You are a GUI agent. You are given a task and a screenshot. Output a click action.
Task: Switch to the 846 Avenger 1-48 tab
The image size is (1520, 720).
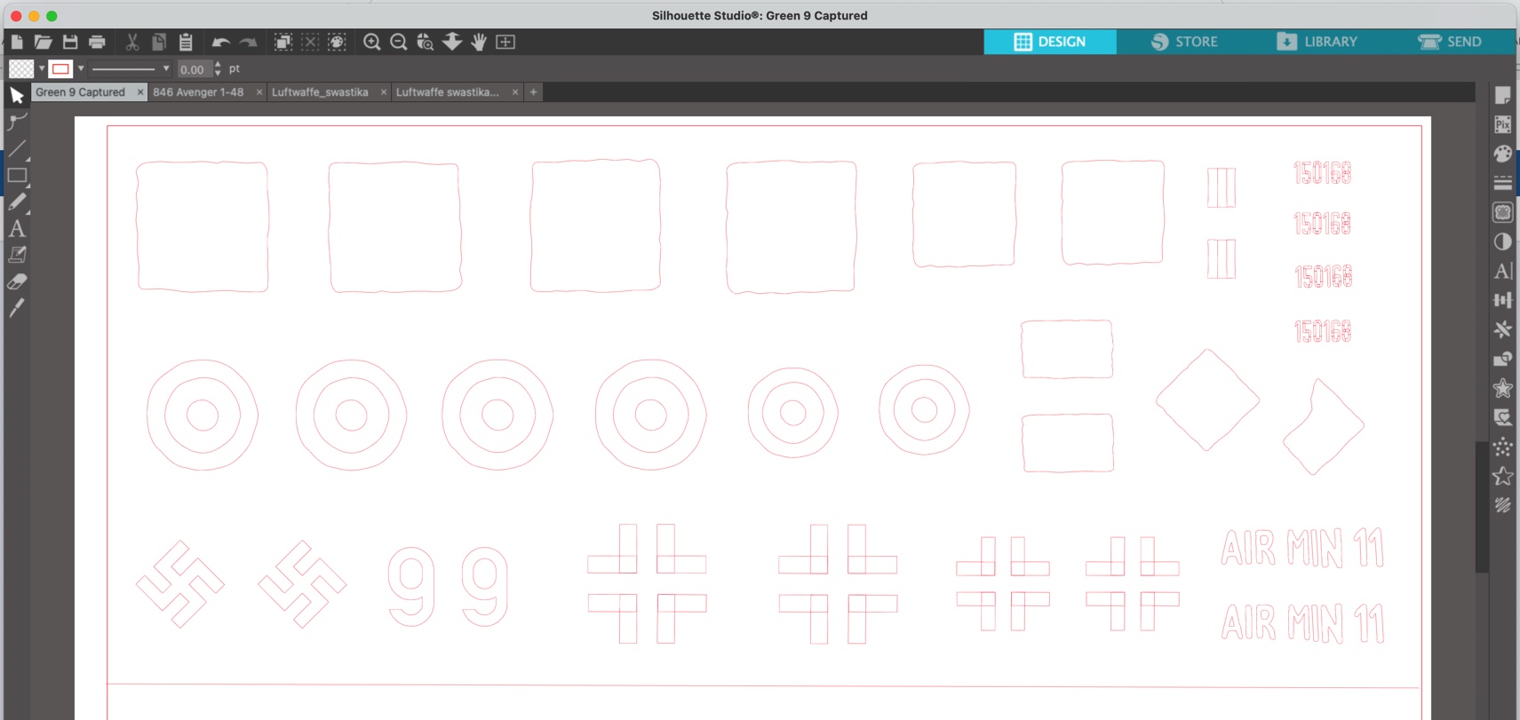[x=198, y=92]
